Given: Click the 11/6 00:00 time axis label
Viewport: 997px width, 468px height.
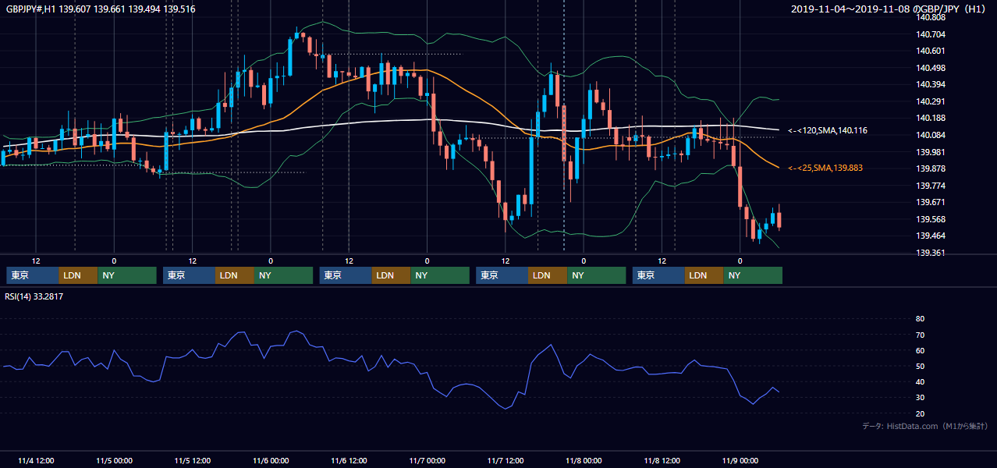Looking at the screenshot, I should tap(271, 461).
